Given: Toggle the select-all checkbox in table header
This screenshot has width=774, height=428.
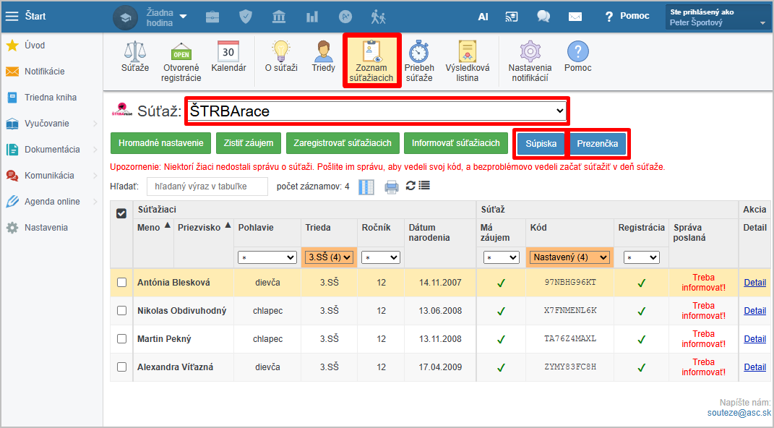Looking at the screenshot, I should coord(122,213).
